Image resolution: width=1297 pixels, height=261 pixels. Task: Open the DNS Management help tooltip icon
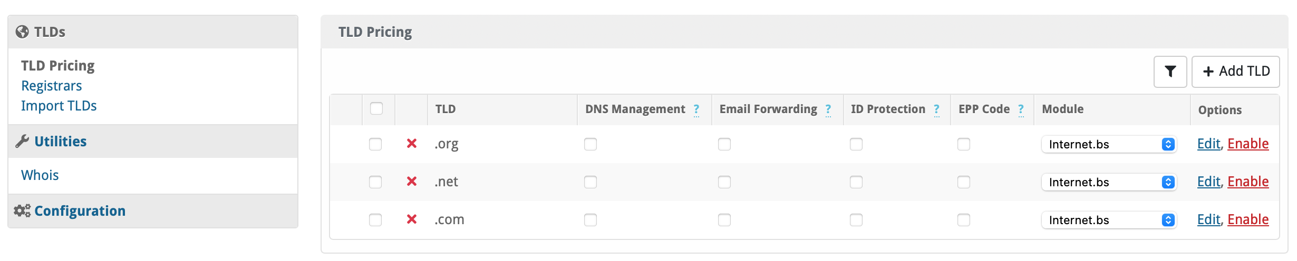point(696,109)
